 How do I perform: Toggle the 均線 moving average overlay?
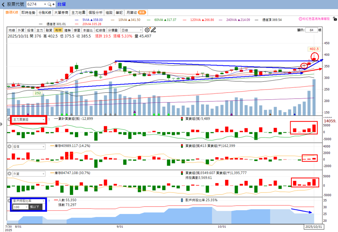[12, 30]
